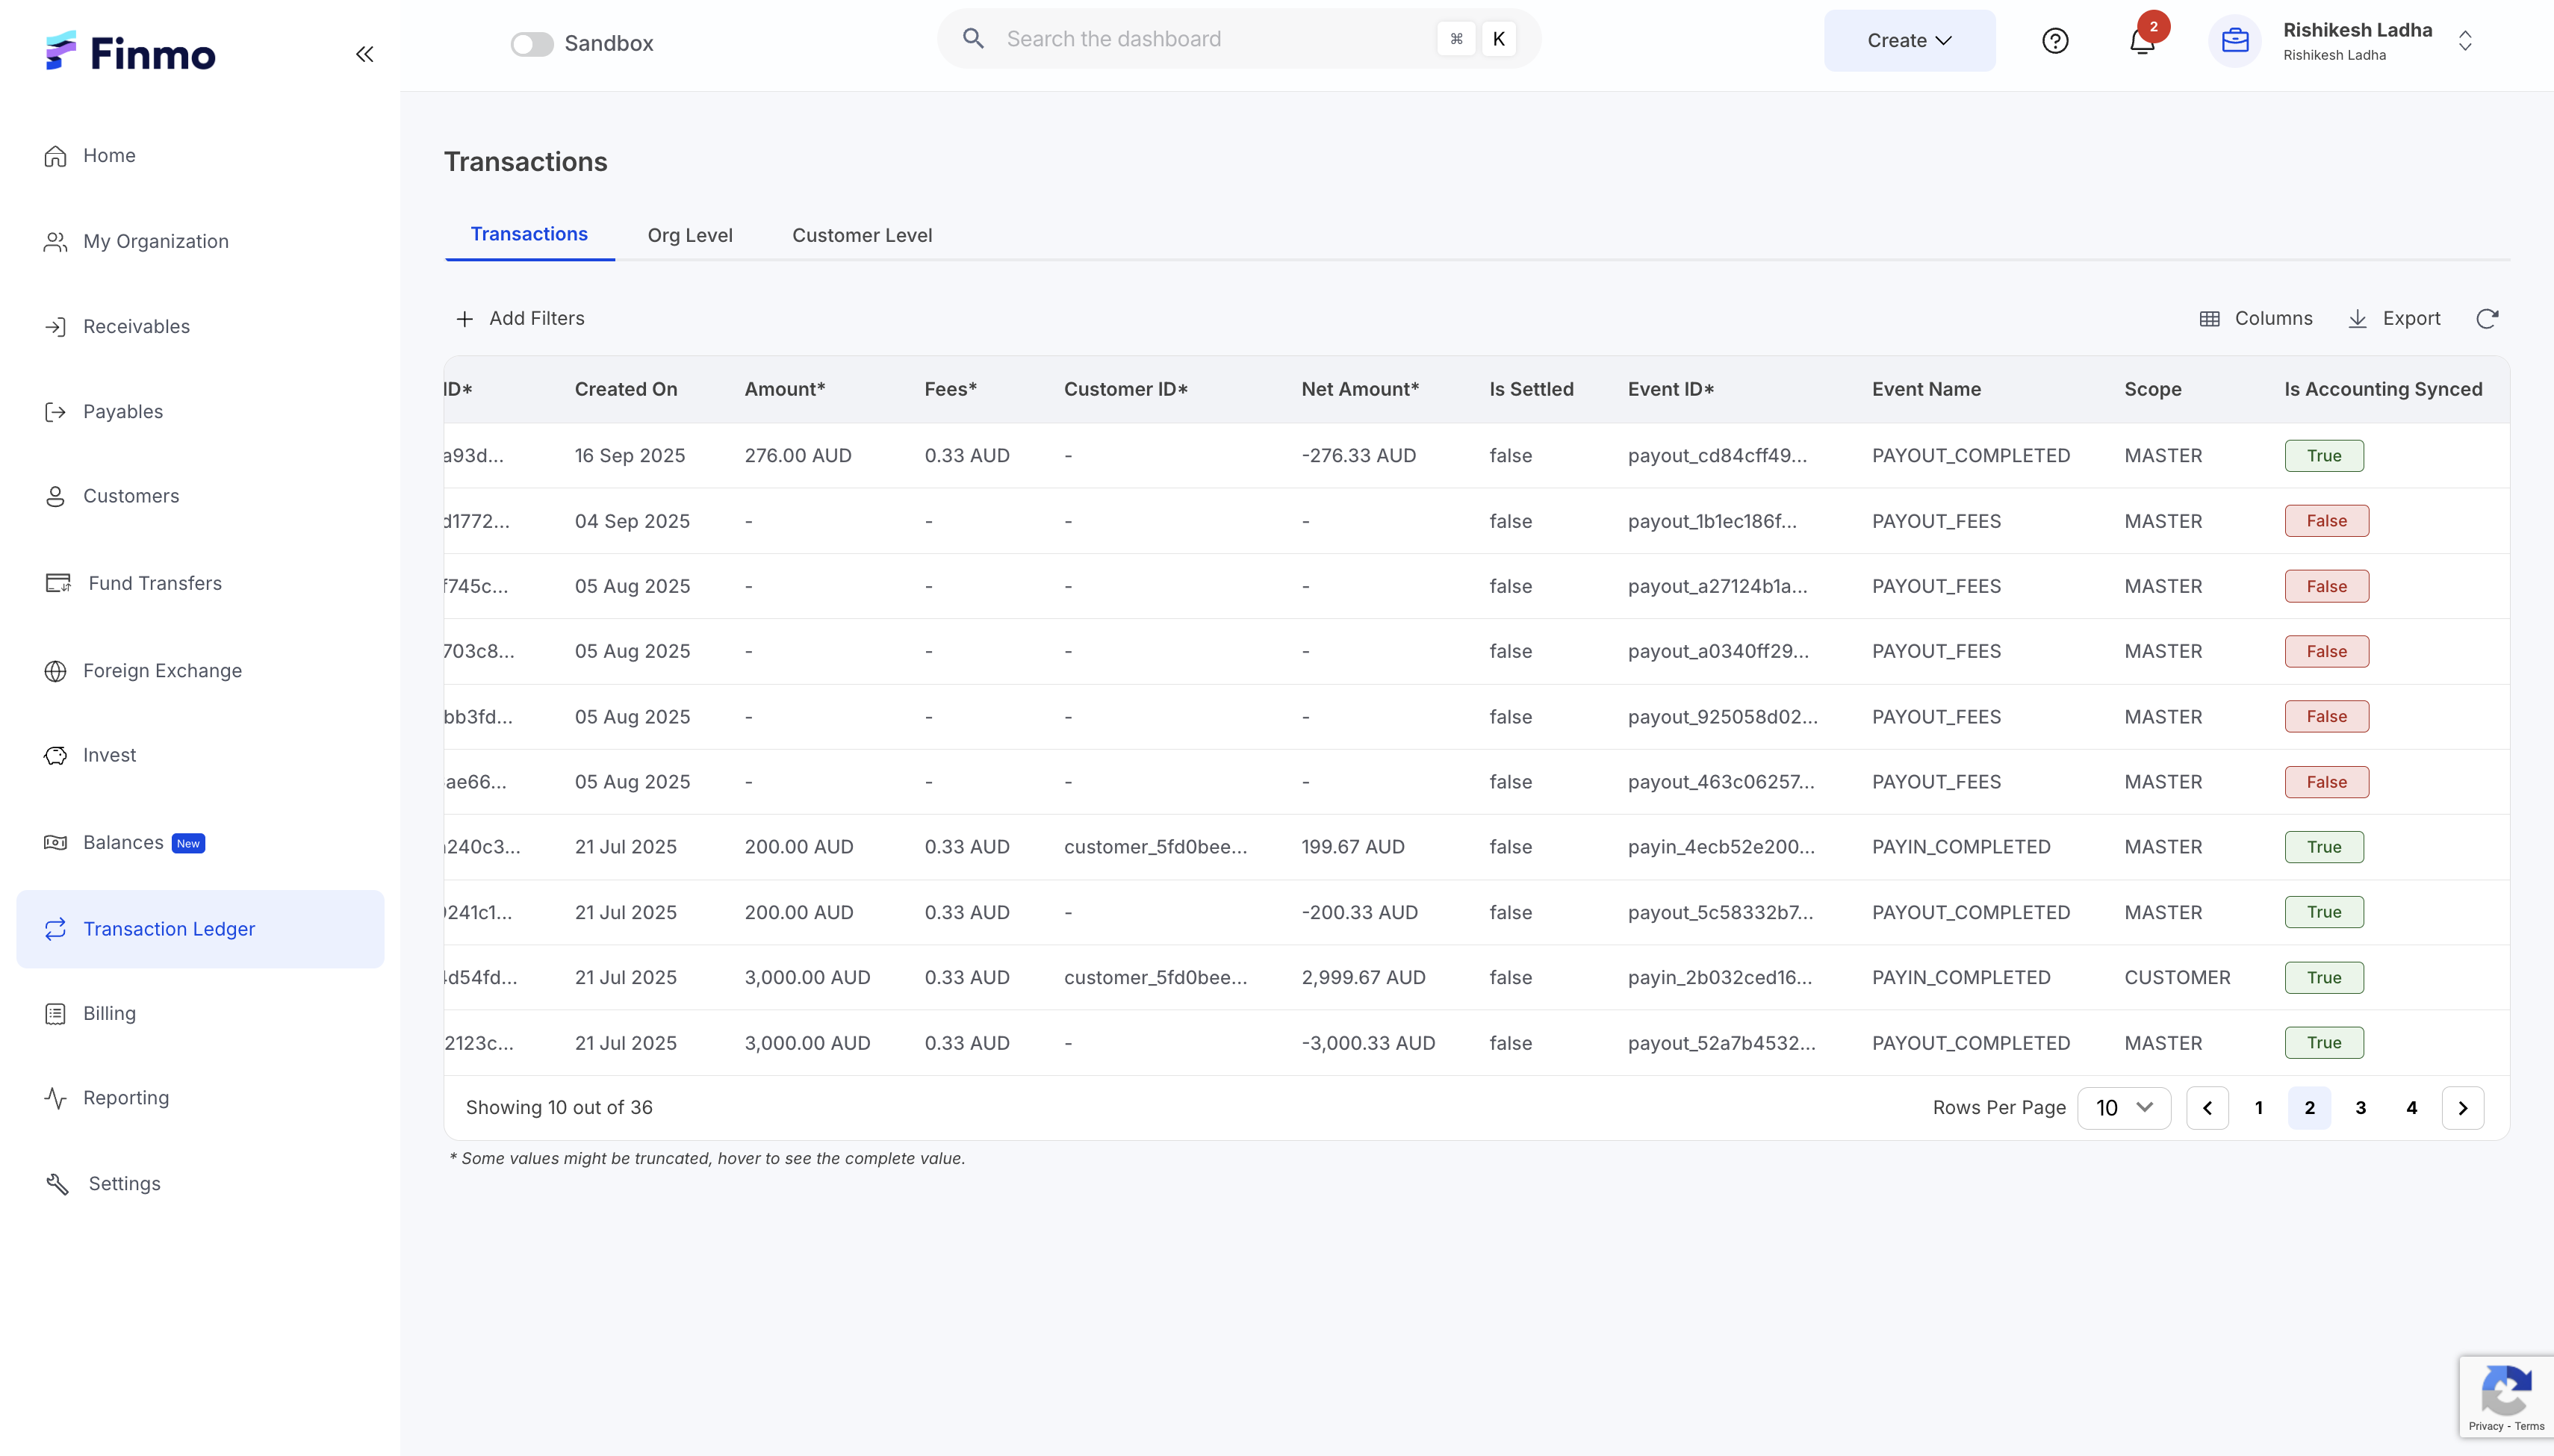Click the Export button
The height and width of the screenshot is (1456, 2554).
click(2394, 318)
